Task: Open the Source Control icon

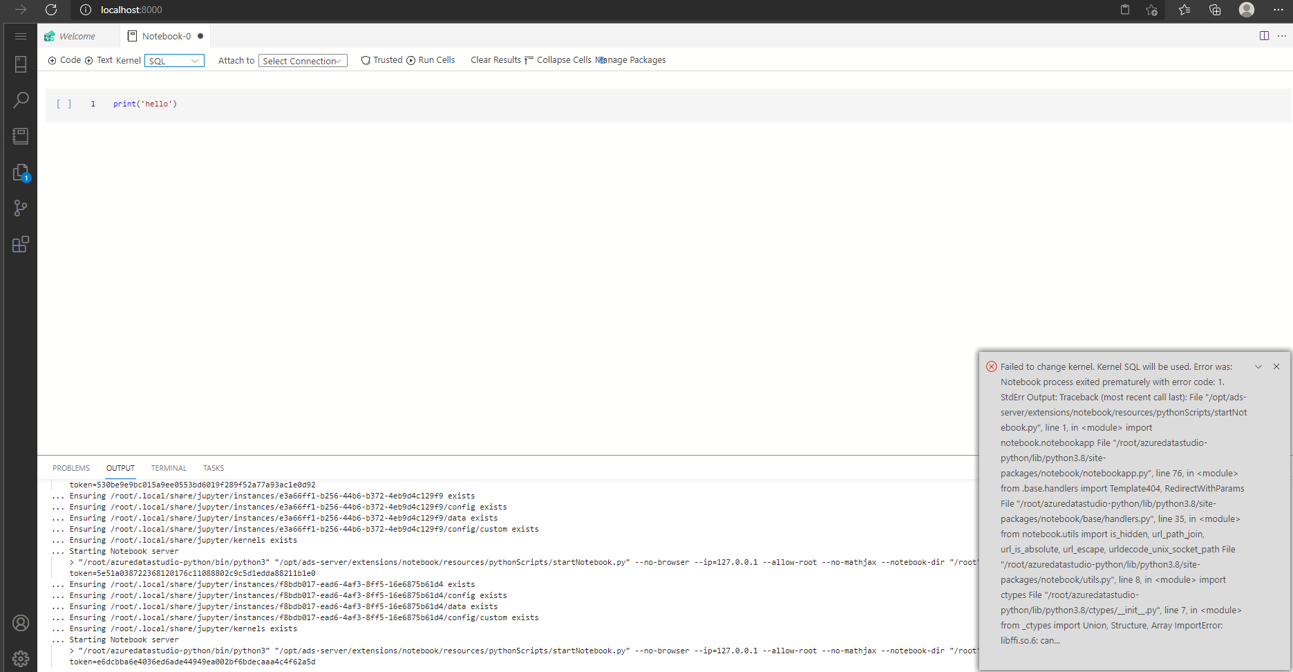Action: [x=21, y=208]
